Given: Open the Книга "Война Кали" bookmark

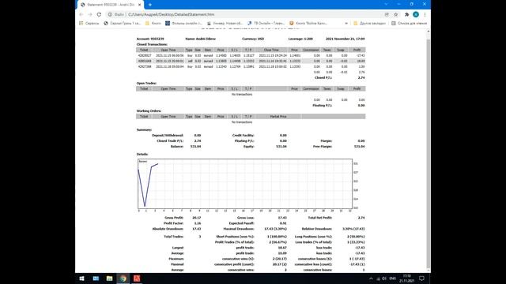Looking at the screenshot, I should 308,23.
